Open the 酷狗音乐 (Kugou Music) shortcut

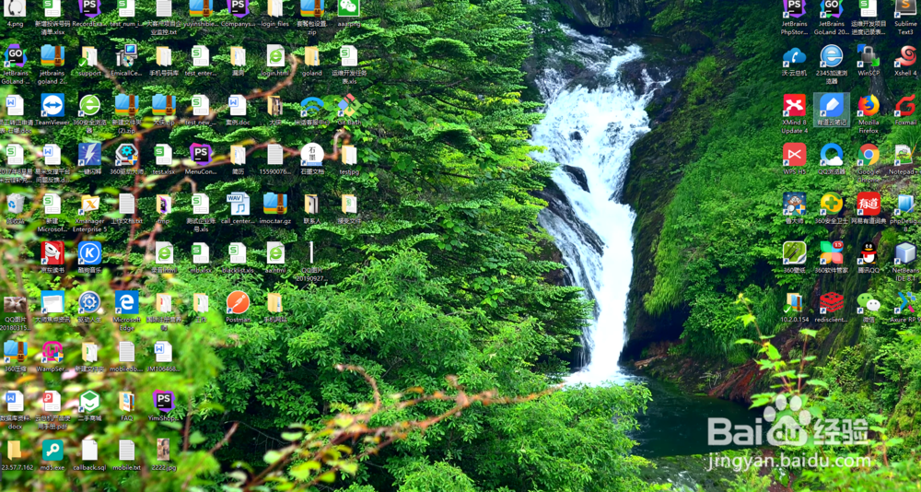(x=90, y=252)
